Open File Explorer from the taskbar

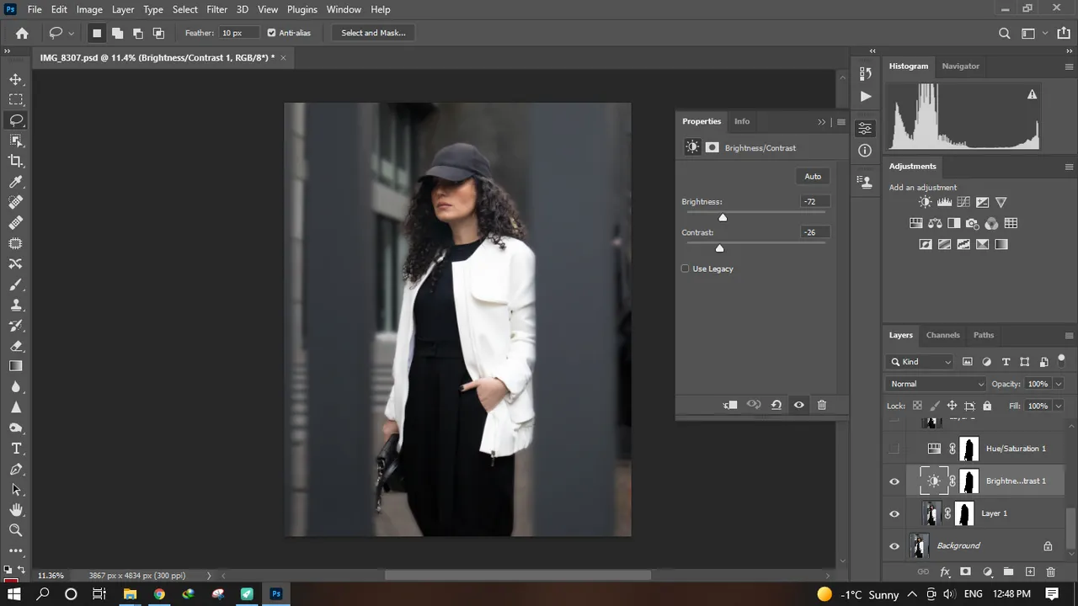130,594
